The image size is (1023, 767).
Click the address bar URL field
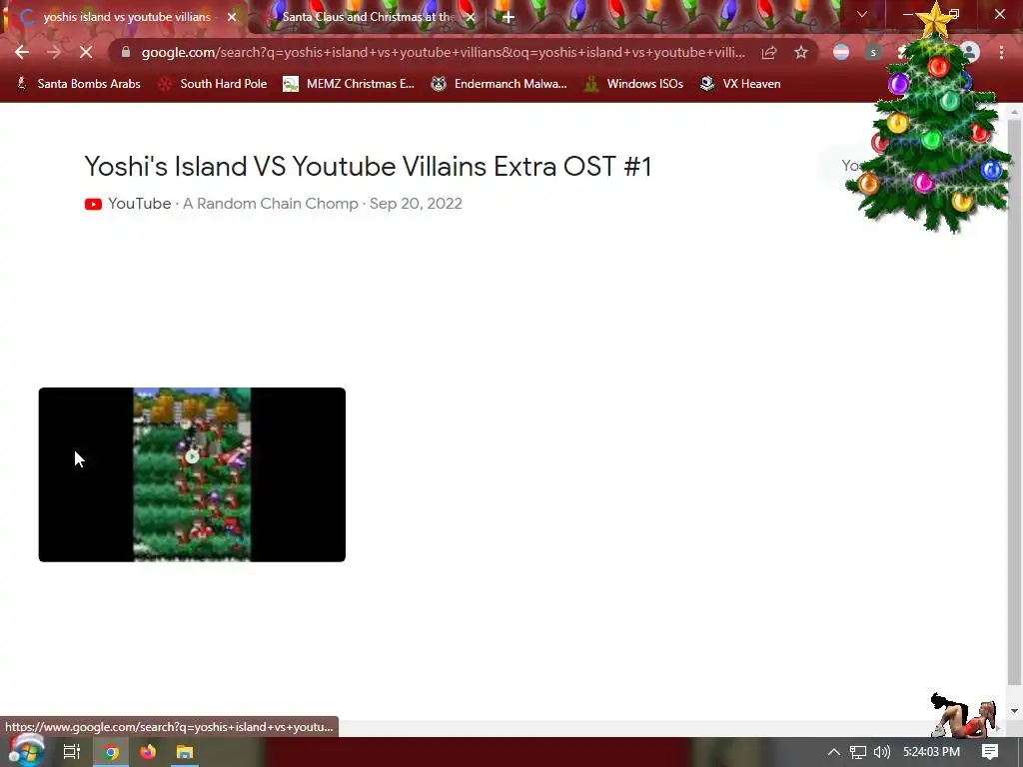click(443, 52)
